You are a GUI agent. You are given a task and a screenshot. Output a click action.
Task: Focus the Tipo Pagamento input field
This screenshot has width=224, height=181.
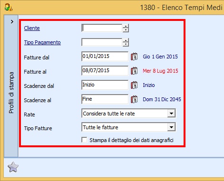102,42
